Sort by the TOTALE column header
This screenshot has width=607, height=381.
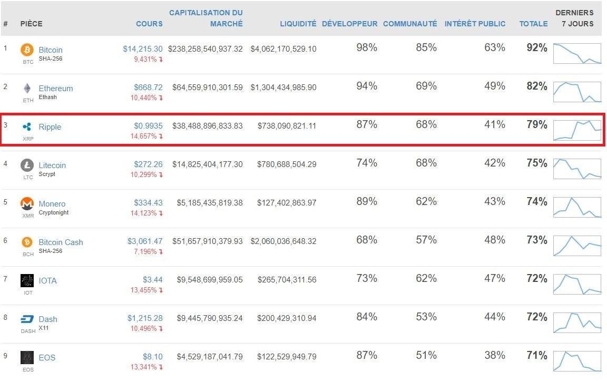click(x=533, y=24)
